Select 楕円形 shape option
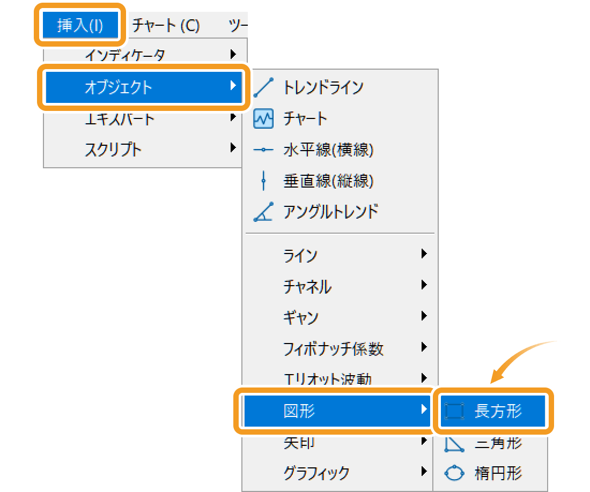Screen dimensions: 590x492 (x=491, y=473)
